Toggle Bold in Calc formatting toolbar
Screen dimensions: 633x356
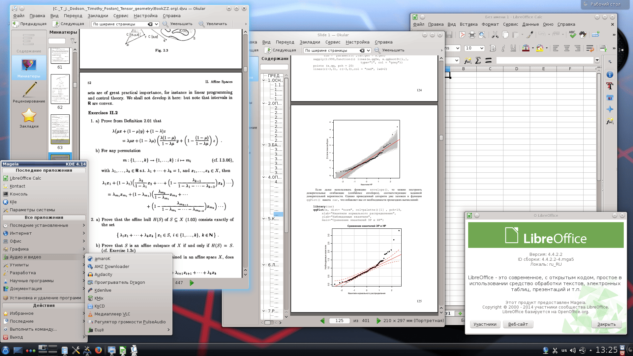click(493, 48)
